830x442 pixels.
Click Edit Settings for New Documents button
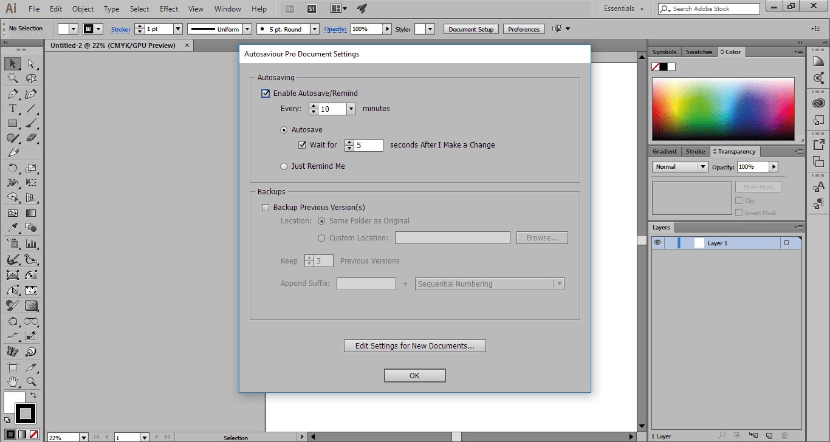(x=415, y=346)
